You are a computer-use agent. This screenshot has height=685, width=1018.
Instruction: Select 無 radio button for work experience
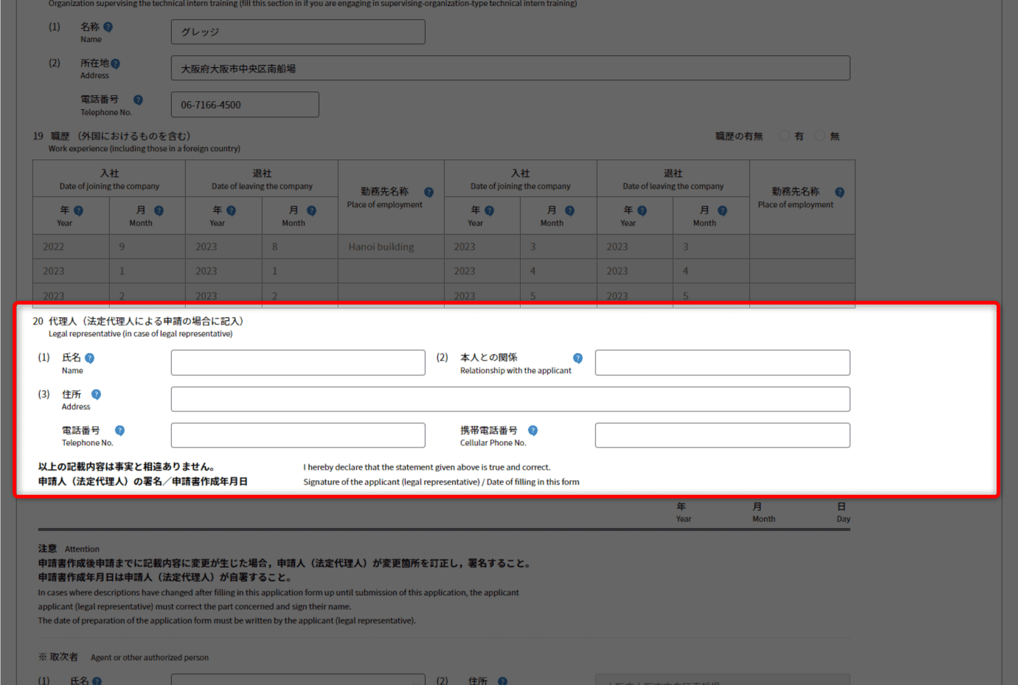click(820, 136)
